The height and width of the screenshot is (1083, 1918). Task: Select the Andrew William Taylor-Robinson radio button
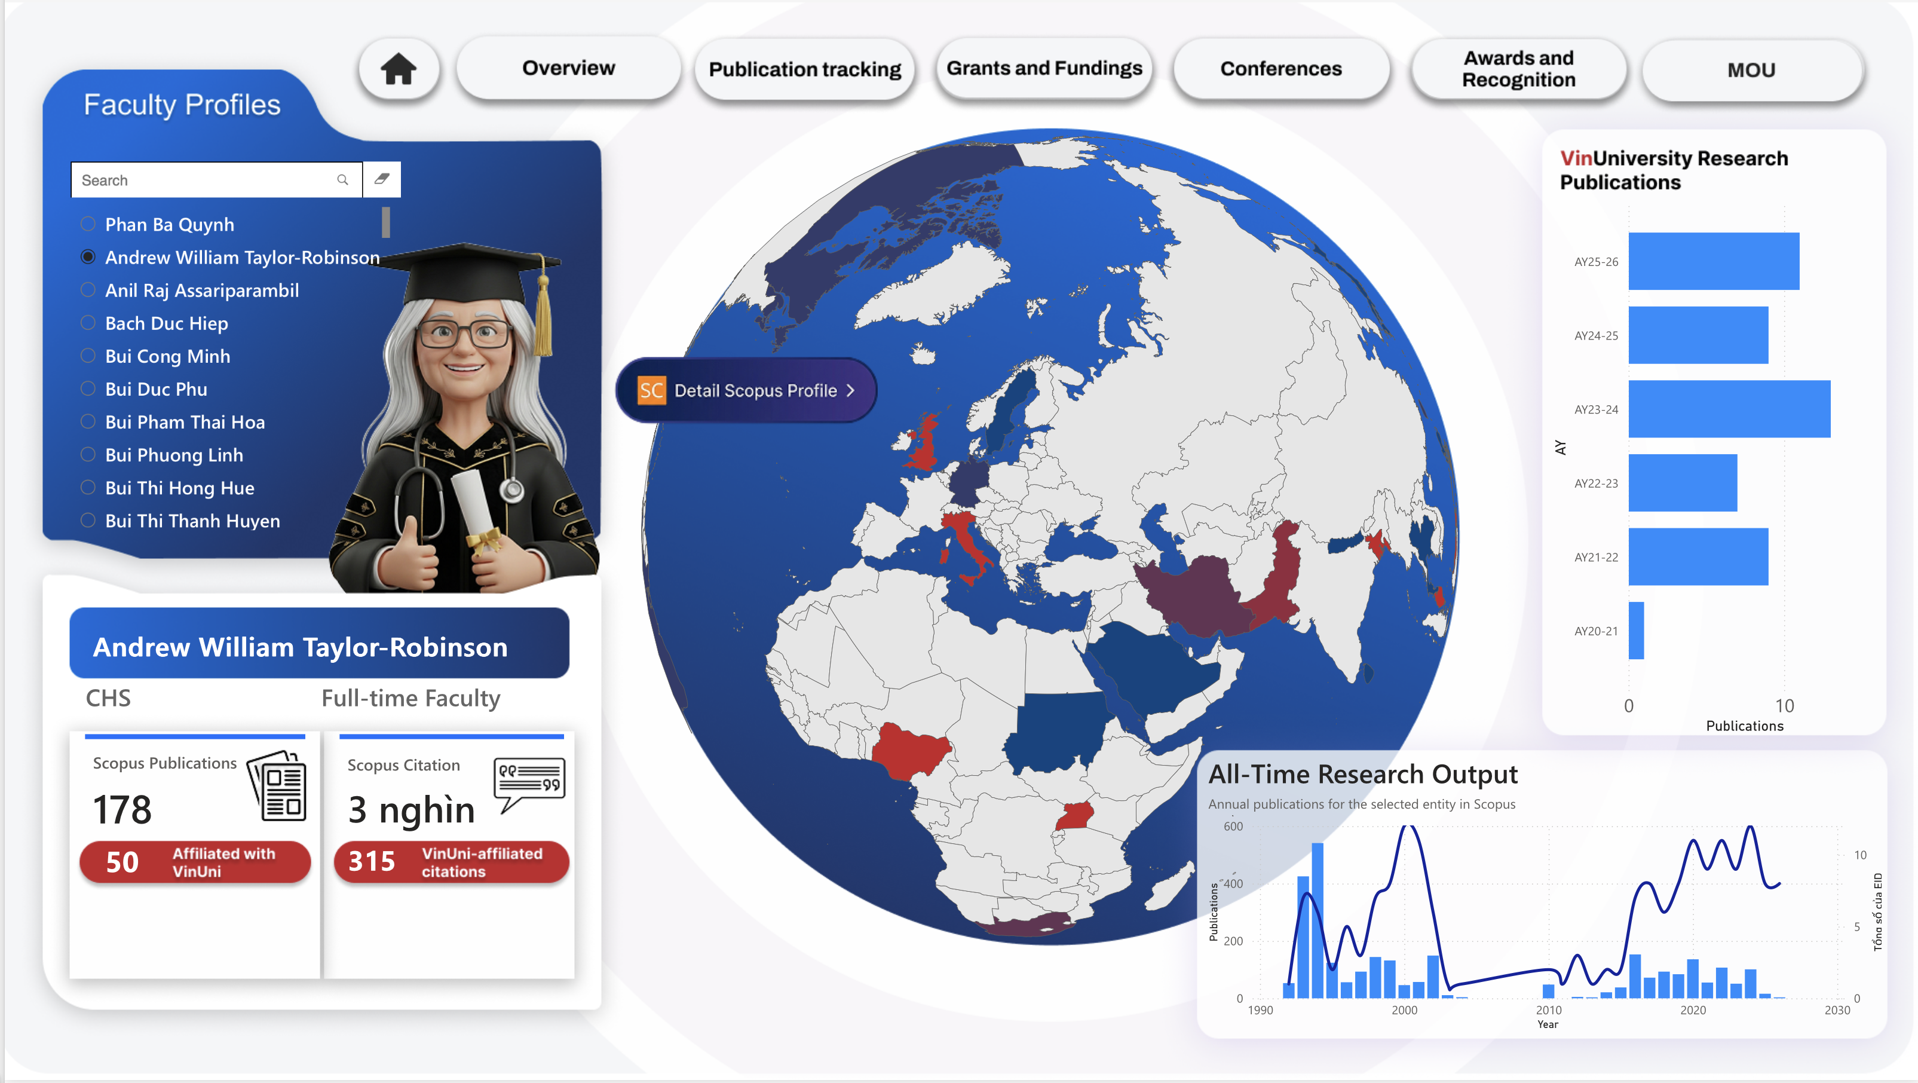[88, 257]
